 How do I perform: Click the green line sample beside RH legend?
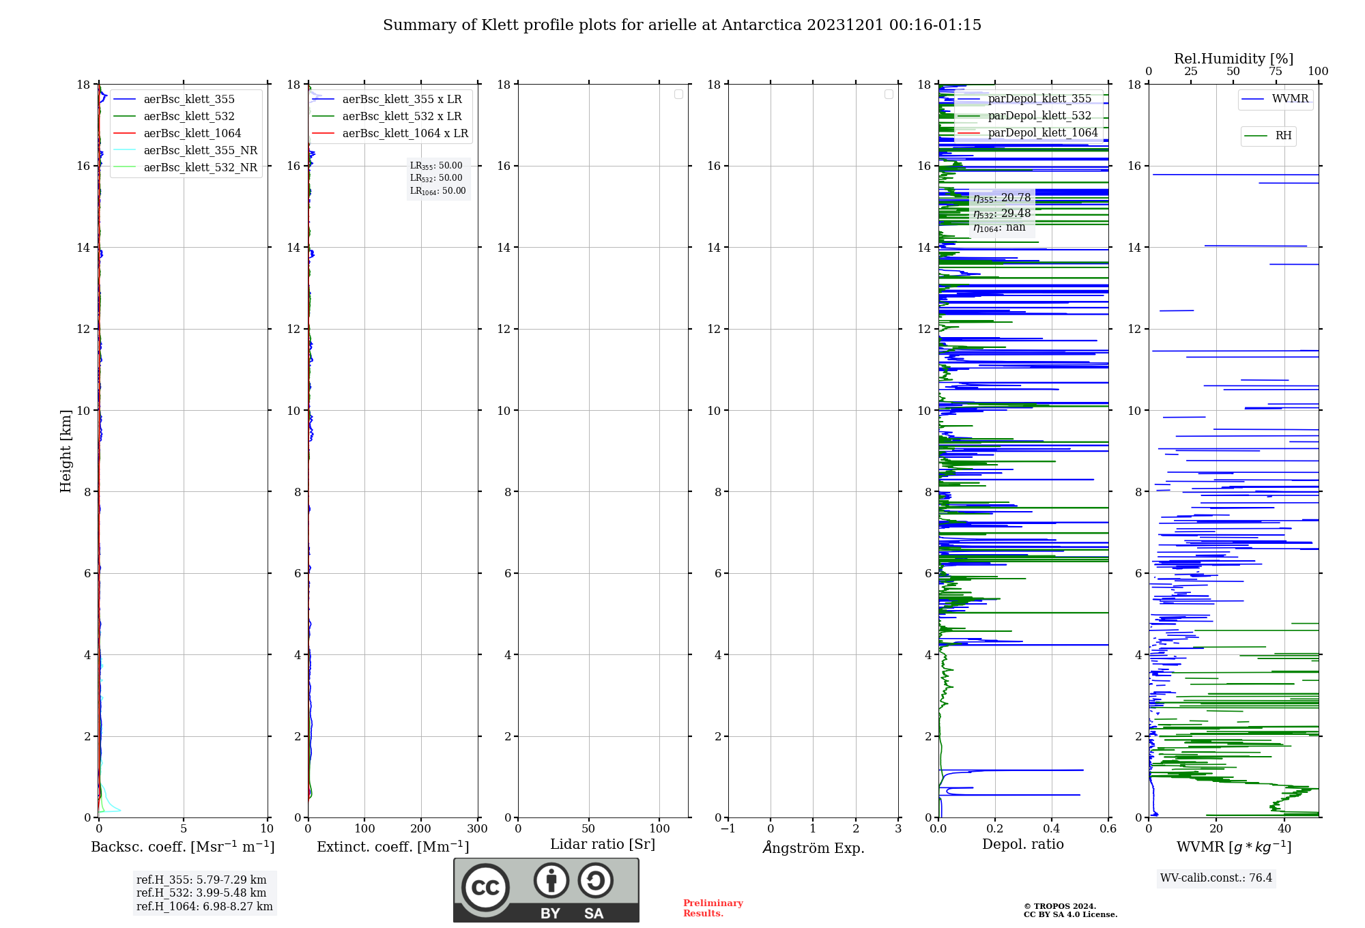click(1256, 136)
